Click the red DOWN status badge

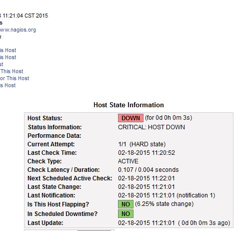(130, 118)
